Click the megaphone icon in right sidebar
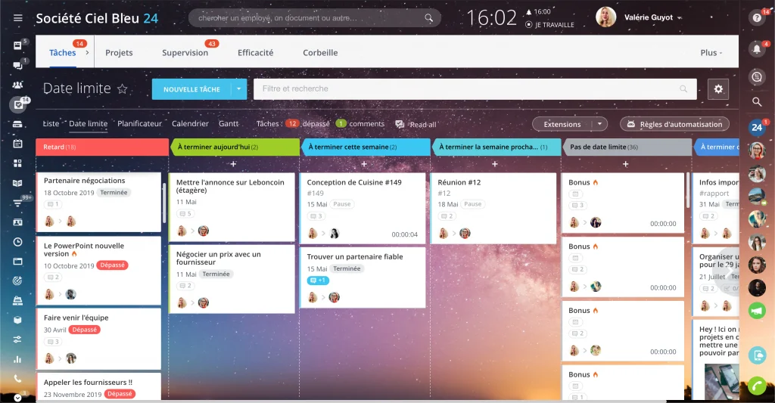Screen dimensions: 775x403 [x=757, y=310]
